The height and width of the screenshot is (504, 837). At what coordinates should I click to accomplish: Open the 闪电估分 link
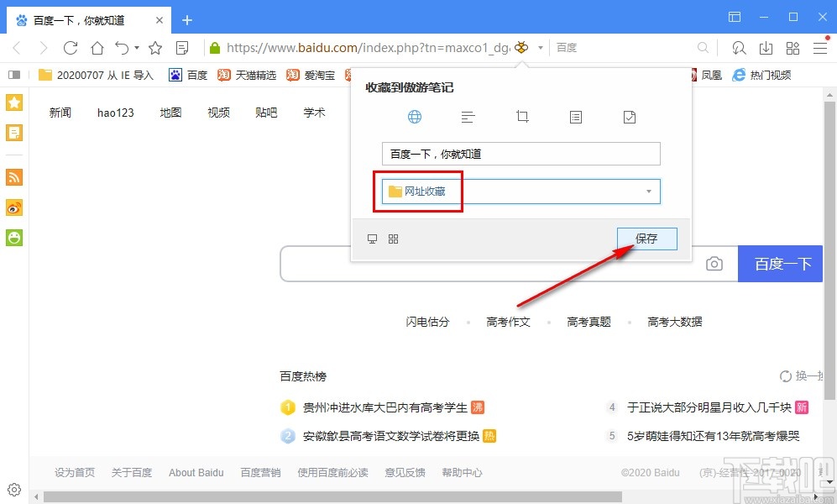tap(427, 322)
